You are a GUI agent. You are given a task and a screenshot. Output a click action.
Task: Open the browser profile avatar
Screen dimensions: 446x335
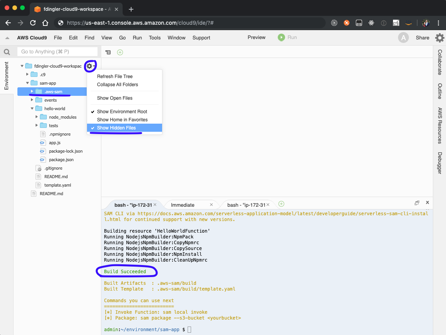(x=425, y=23)
